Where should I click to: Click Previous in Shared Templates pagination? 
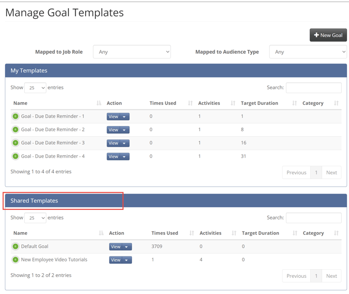296,276
